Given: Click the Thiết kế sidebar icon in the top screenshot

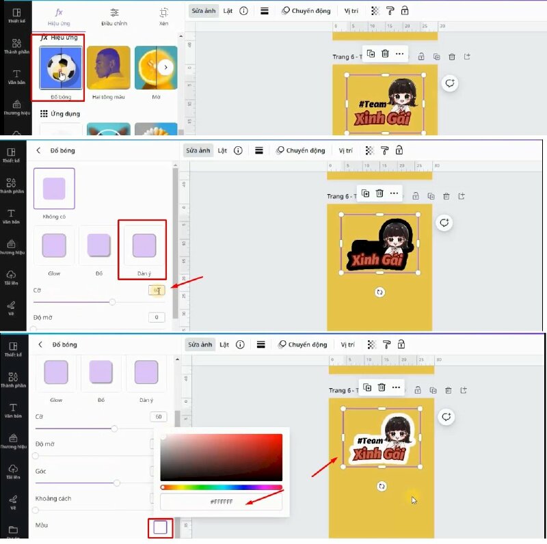Looking at the screenshot, I should tap(16, 14).
